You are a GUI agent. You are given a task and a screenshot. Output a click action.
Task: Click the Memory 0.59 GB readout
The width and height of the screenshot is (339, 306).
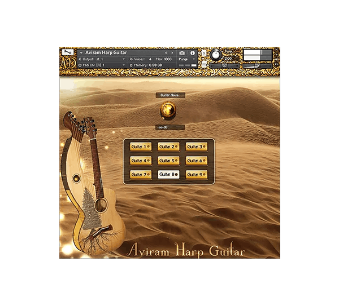148,65
